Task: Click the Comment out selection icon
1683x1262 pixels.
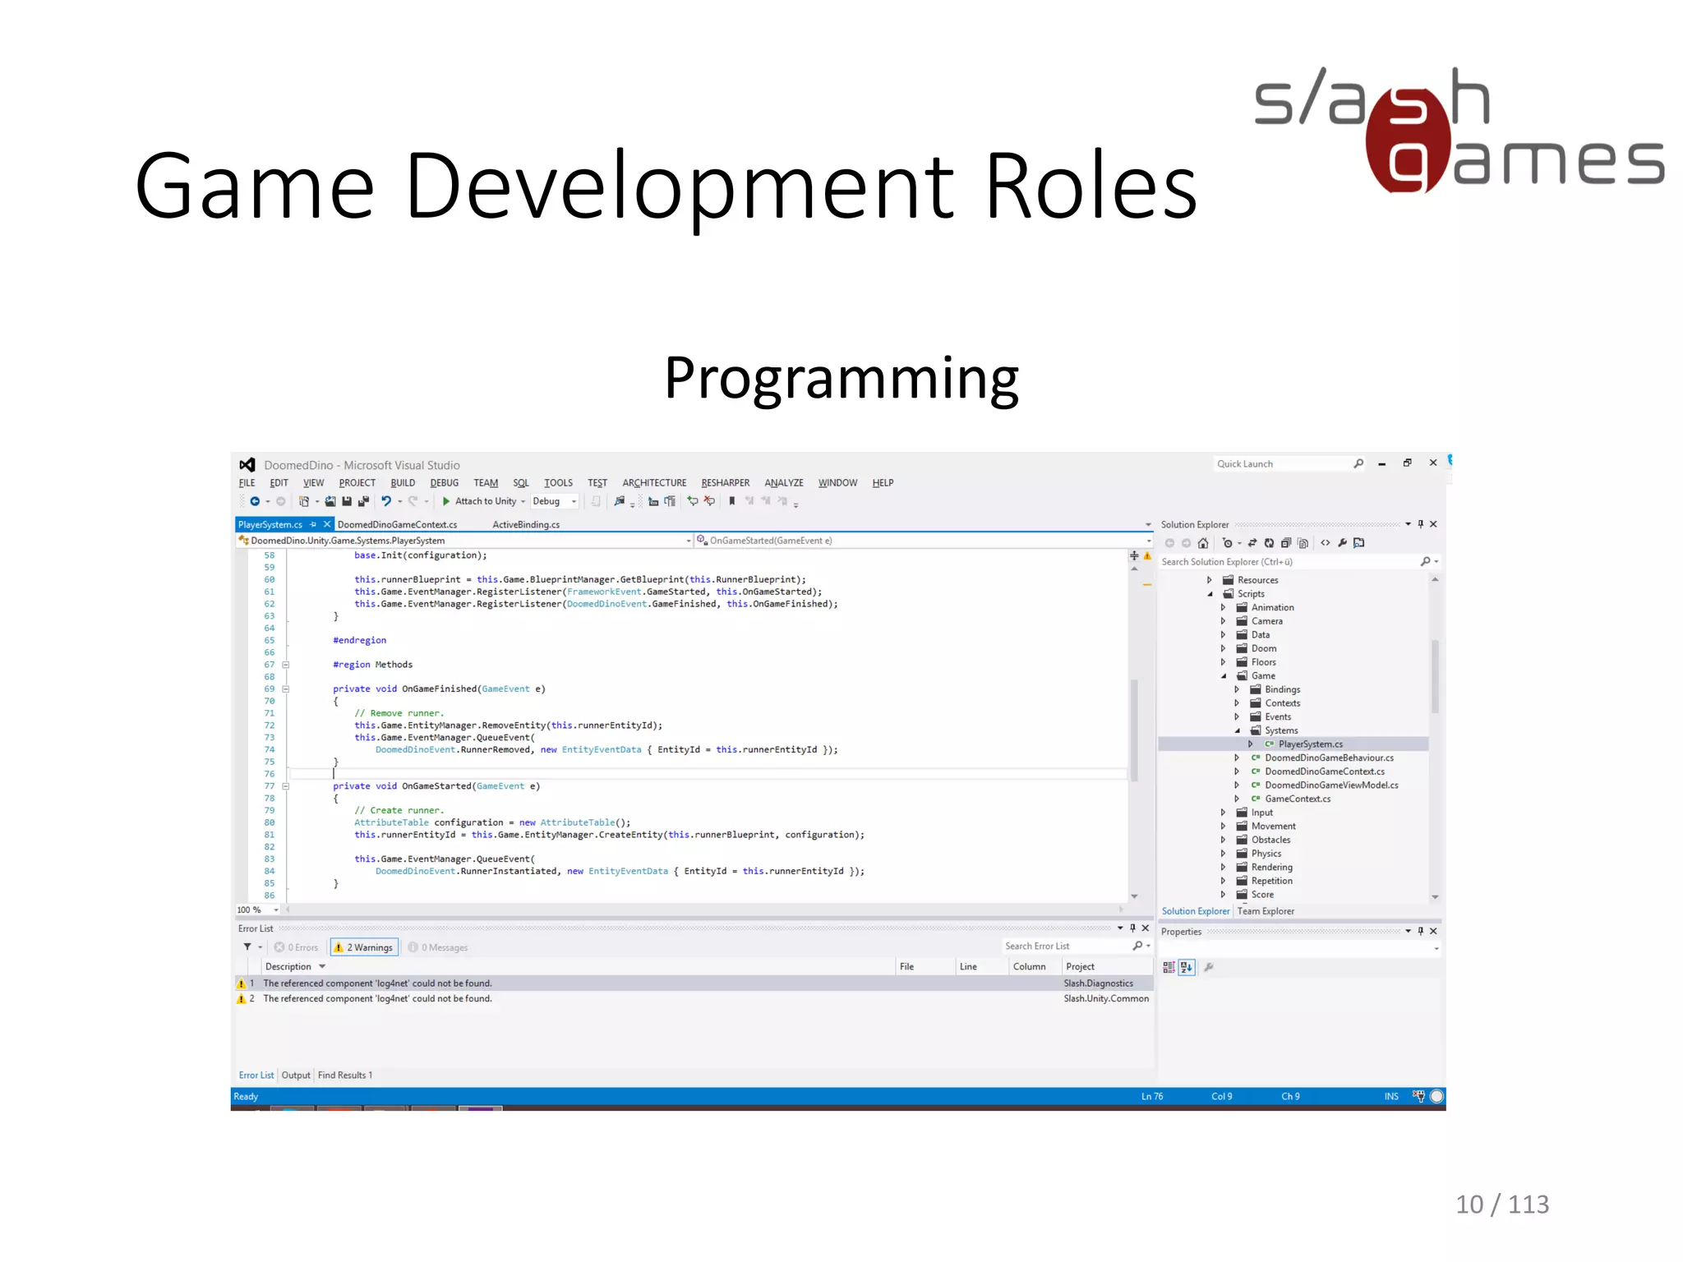Action: (x=693, y=500)
